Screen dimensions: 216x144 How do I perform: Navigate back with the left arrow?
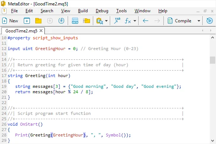coord(145,21)
